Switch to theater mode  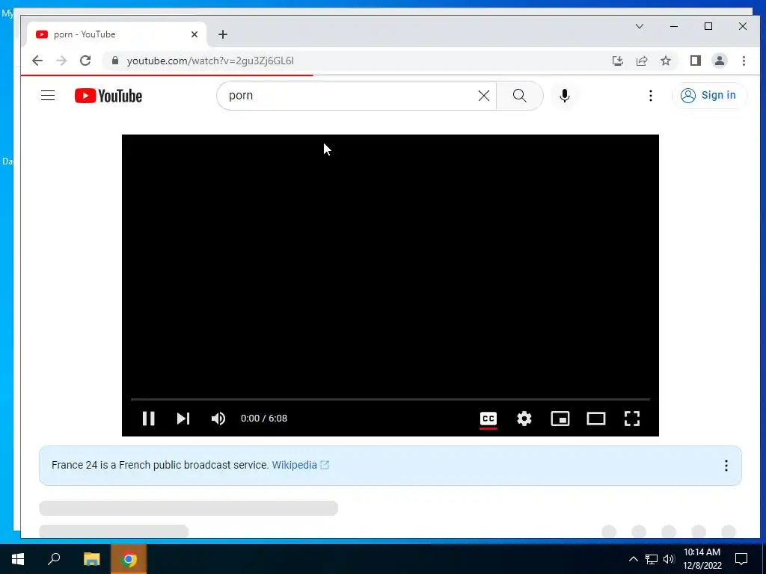(596, 419)
